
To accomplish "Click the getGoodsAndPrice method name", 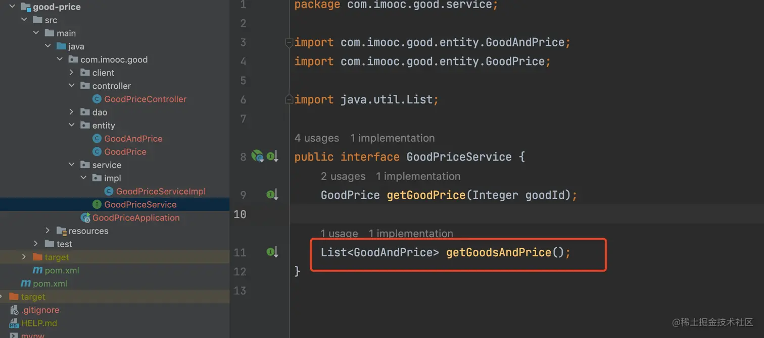I will pyautogui.click(x=499, y=252).
